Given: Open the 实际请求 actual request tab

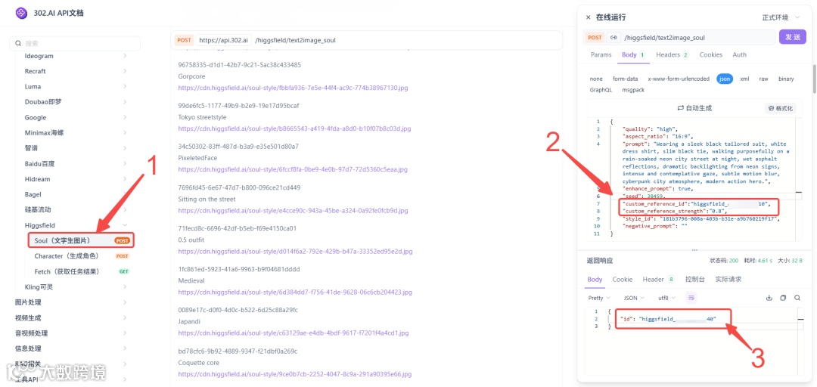Looking at the screenshot, I should [x=728, y=279].
